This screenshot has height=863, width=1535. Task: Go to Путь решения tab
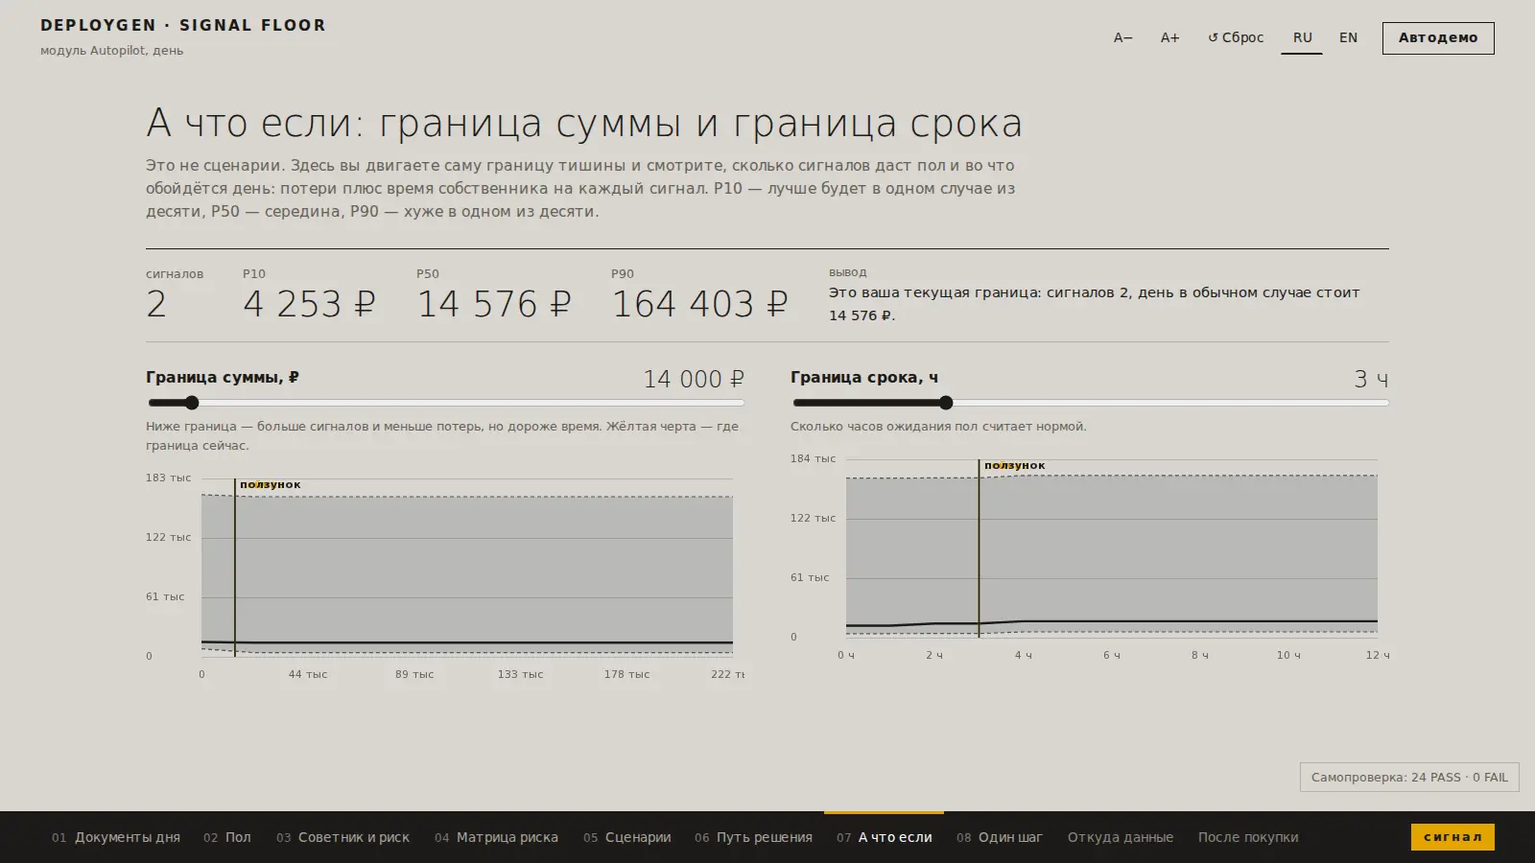tap(753, 837)
